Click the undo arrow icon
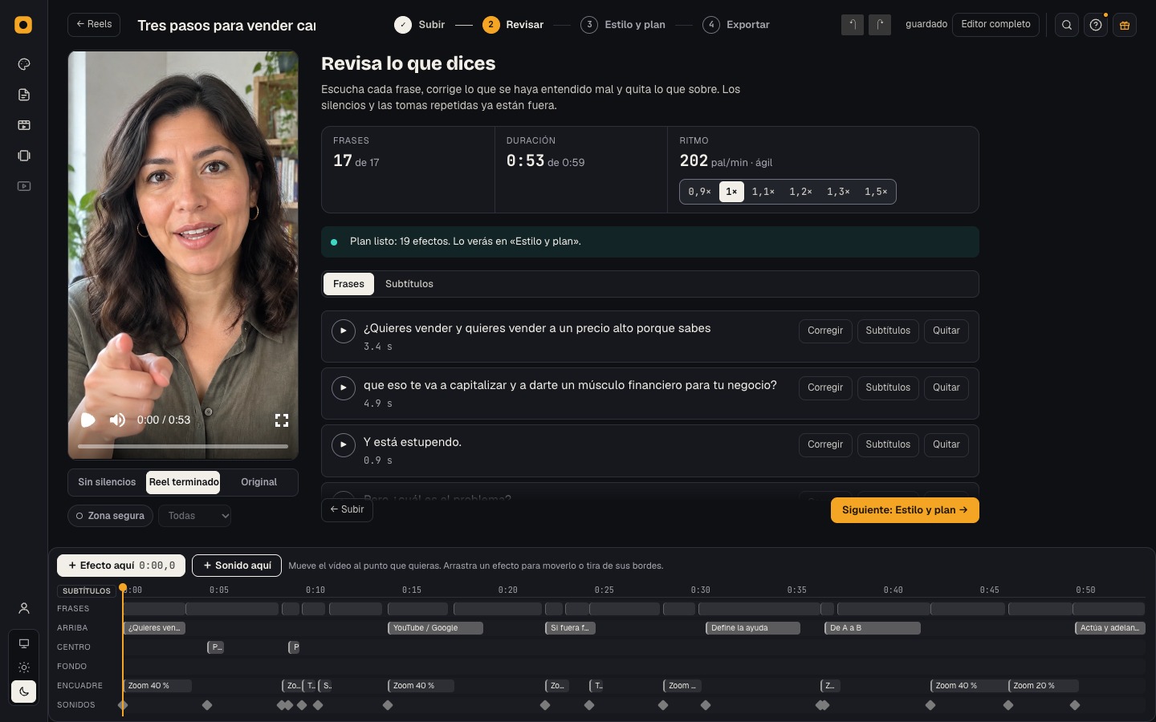 tap(853, 25)
